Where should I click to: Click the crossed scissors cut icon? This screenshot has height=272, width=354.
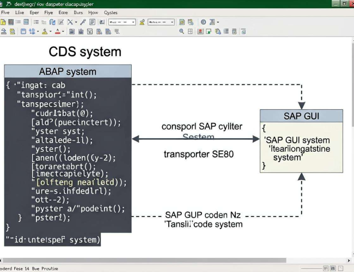(x=70, y=22)
